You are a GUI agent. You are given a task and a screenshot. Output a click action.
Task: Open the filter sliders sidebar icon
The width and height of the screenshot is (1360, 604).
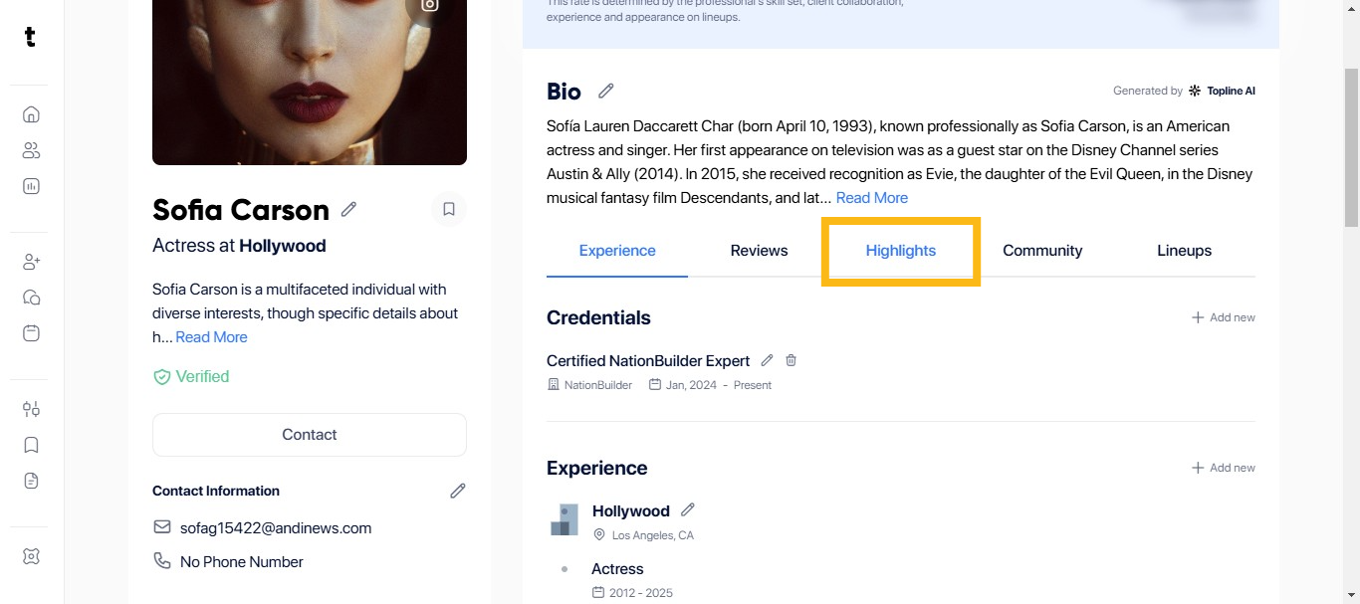click(x=31, y=409)
